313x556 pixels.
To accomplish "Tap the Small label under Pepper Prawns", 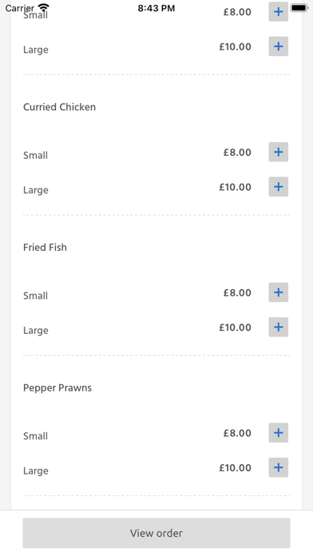I will tap(35, 436).
